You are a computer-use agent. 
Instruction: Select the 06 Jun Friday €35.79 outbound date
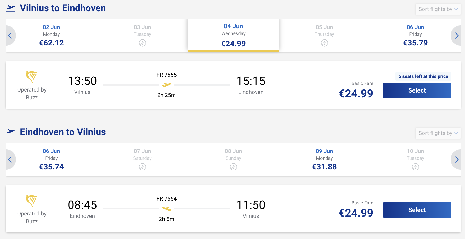point(415,36)
